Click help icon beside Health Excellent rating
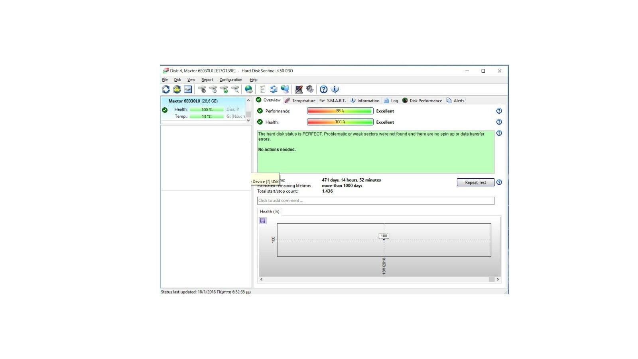This screenshot has height=359, width=638. pyautogui.click(x=499, y=122)
